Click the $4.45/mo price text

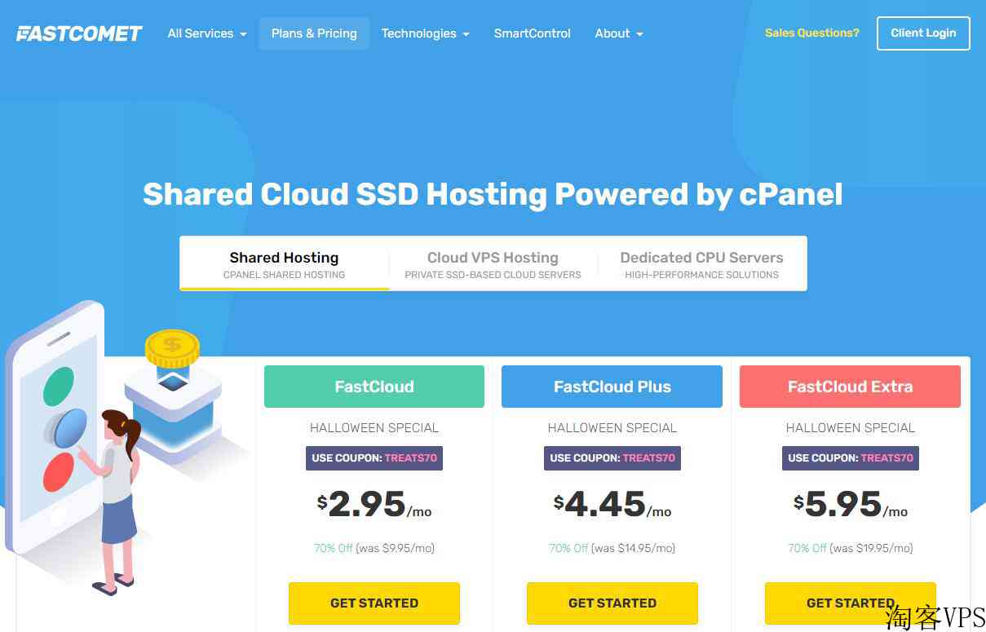pyautogui.click(x=612, y=505)
